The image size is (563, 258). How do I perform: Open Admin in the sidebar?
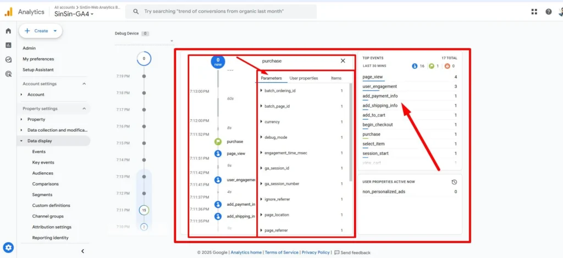pyautogui.click(x=29, y=48)
